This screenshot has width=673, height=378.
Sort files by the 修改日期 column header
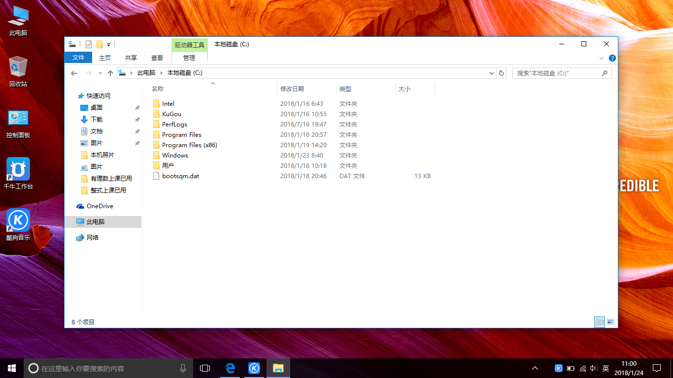pyautogui.click(x=292, y=89)
